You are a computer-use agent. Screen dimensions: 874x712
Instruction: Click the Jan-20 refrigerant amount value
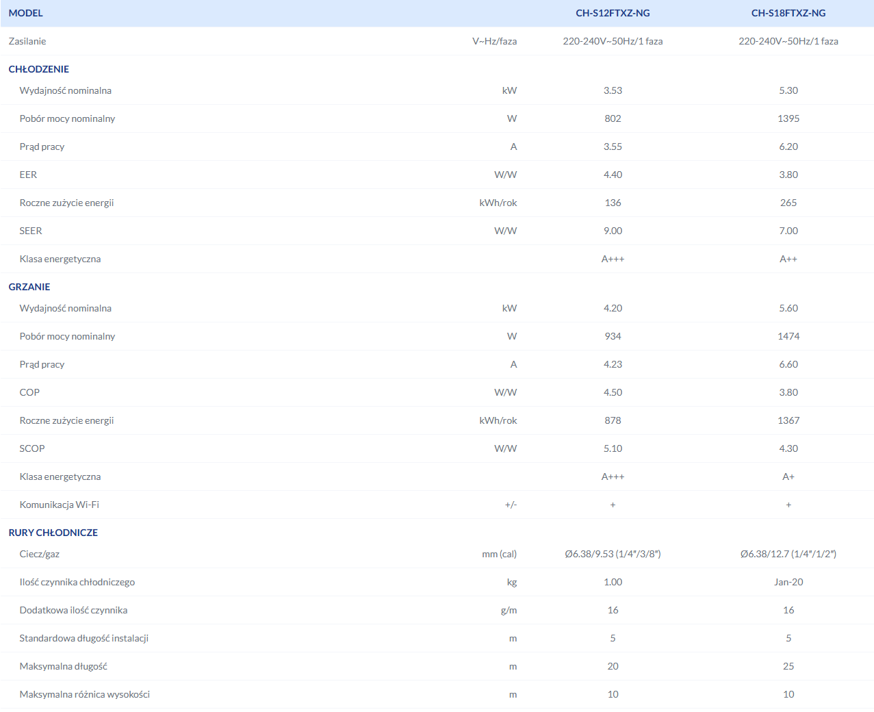pyautogui.click(x=788, y=582)
